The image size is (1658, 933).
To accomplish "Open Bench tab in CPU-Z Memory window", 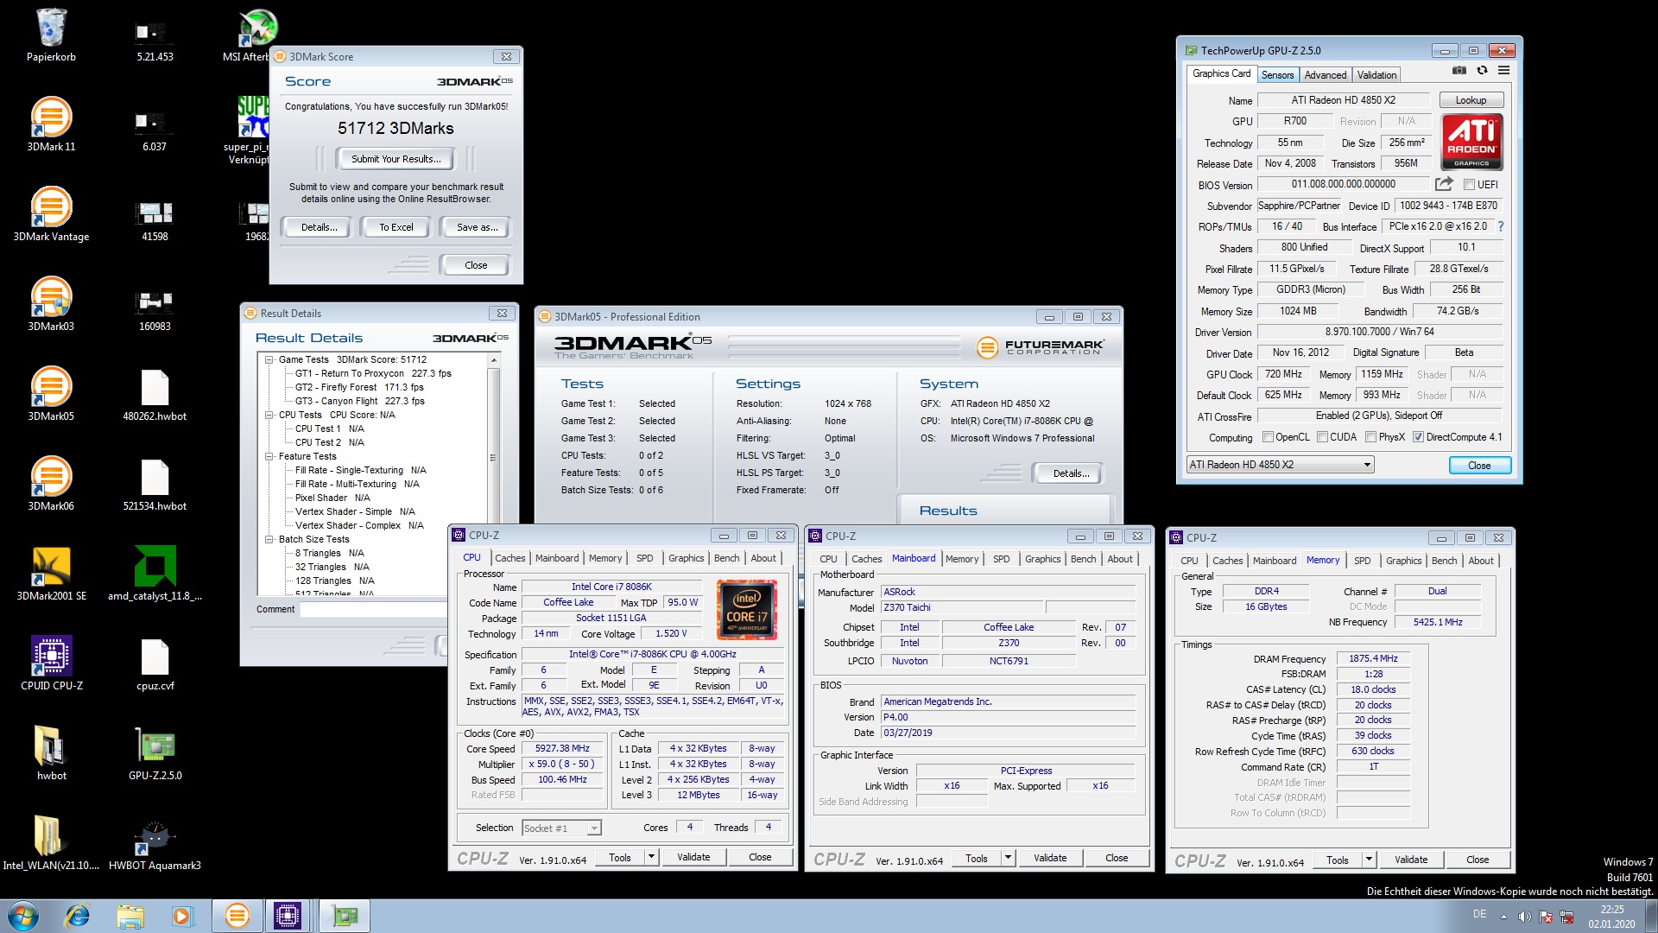I will point(1444,561).
